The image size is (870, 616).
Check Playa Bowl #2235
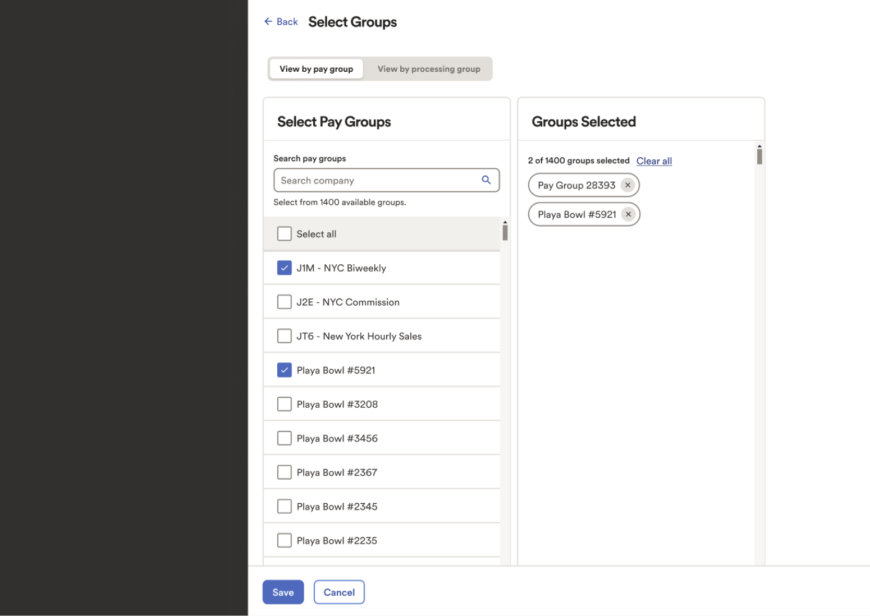(284, 540)
